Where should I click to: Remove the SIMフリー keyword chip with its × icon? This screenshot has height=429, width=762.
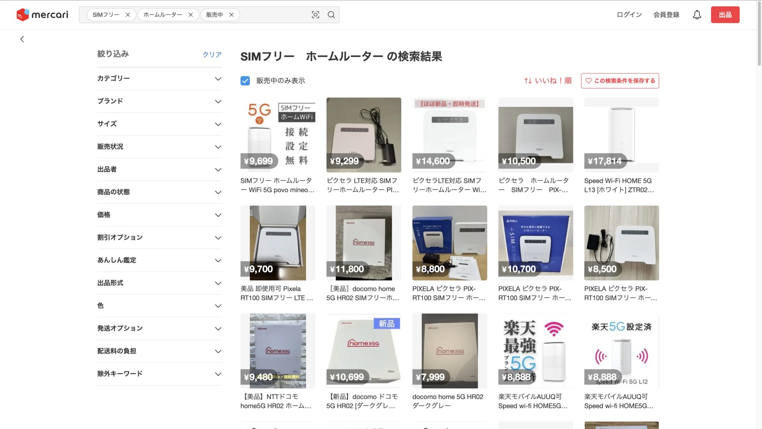pos(128,14)
